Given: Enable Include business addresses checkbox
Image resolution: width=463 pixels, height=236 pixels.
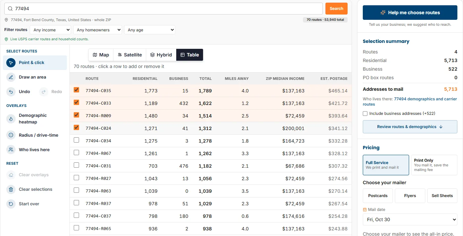Looking at the screenshot, I should coord(365,114).
